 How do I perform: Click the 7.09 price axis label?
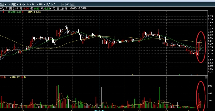click(x=210, y=35)
